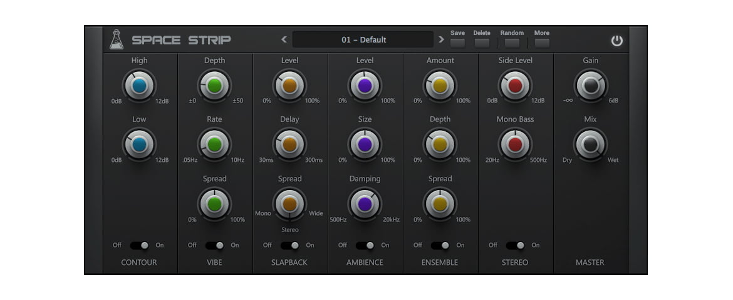The width and height of the screenshot is (733, 300).
Task: Open the 01 – Default preset selector
Action: [x=363, y=39]
